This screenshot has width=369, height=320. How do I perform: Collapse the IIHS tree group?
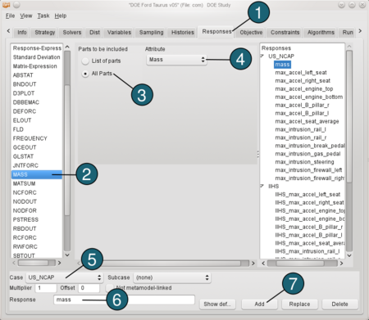click(x=262, y=186)
